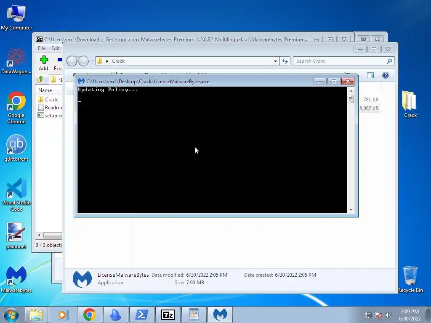This screenshot has width=431, height=323.
Task: Click the Explorer refresh button
Action: [285, 61]
